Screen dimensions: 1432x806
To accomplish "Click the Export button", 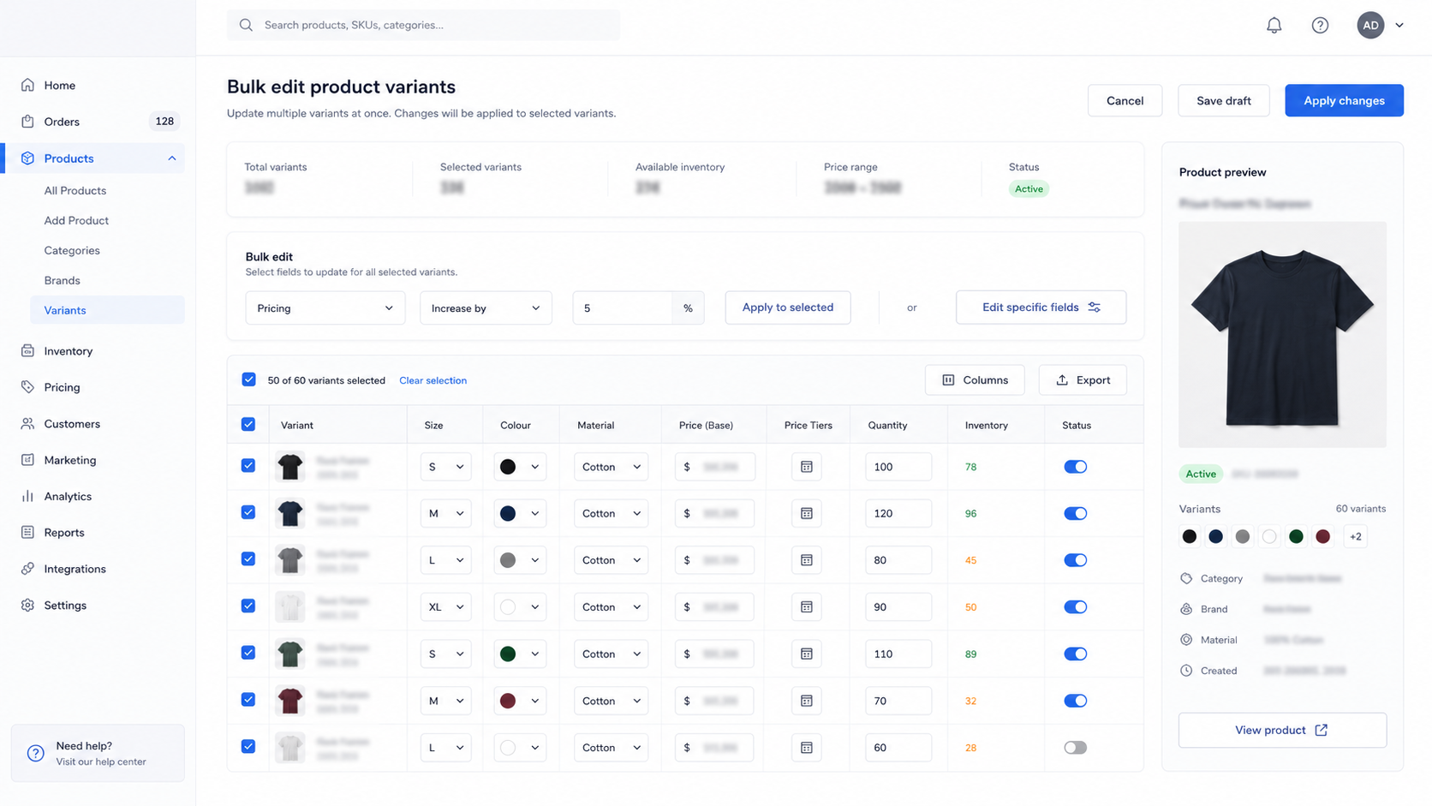I will coord(1083,380).
